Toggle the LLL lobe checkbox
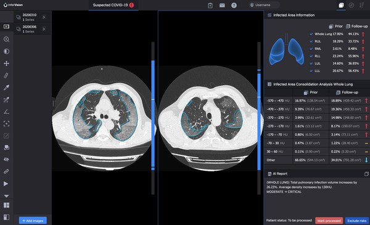 pyautogui.click(x=311, y=71)
